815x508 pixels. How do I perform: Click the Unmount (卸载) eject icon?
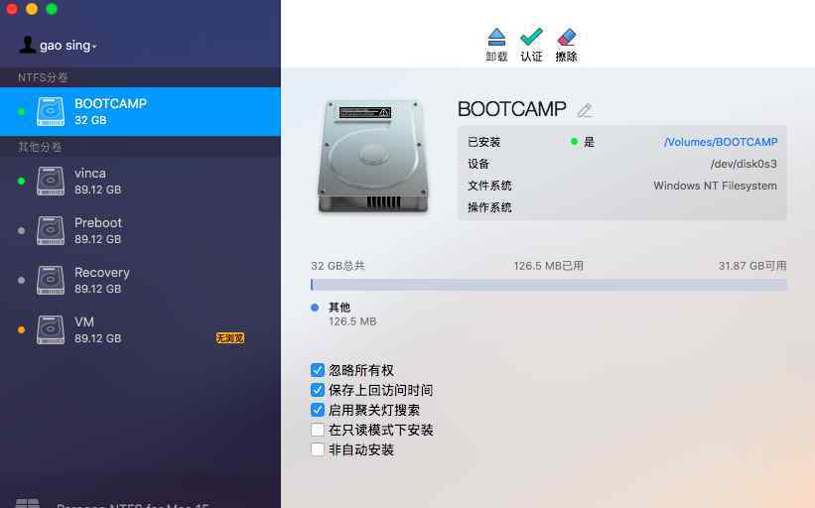point(496,37)
